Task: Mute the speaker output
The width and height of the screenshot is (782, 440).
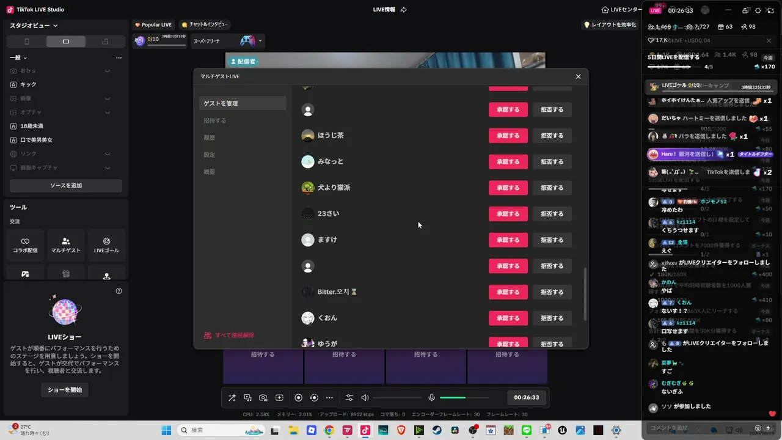Action: [x=365, y=398]
